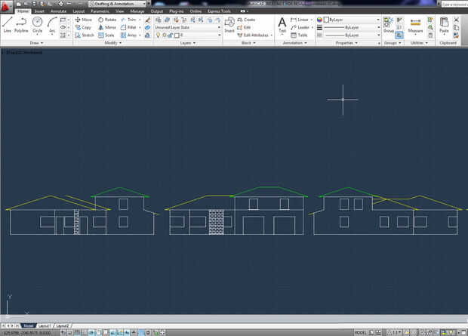Activate the Scale tool

(106, 35)
